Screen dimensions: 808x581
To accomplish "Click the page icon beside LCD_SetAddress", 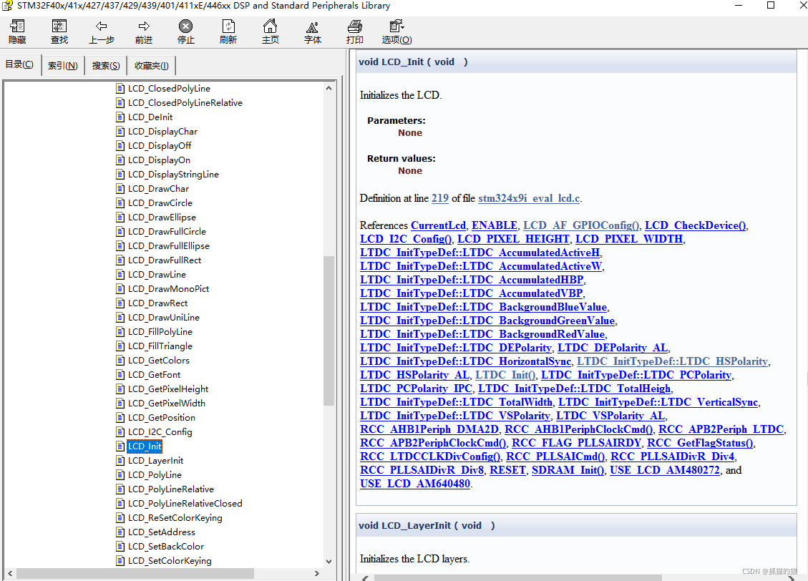I will tap(120, 532).
